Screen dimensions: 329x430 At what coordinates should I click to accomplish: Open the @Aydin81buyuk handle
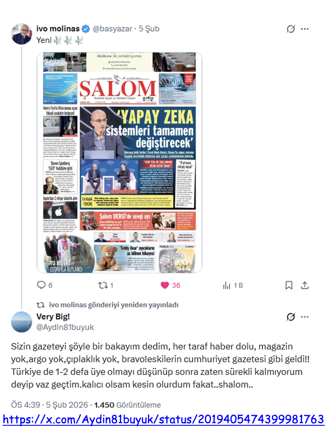tap(65, 327)
